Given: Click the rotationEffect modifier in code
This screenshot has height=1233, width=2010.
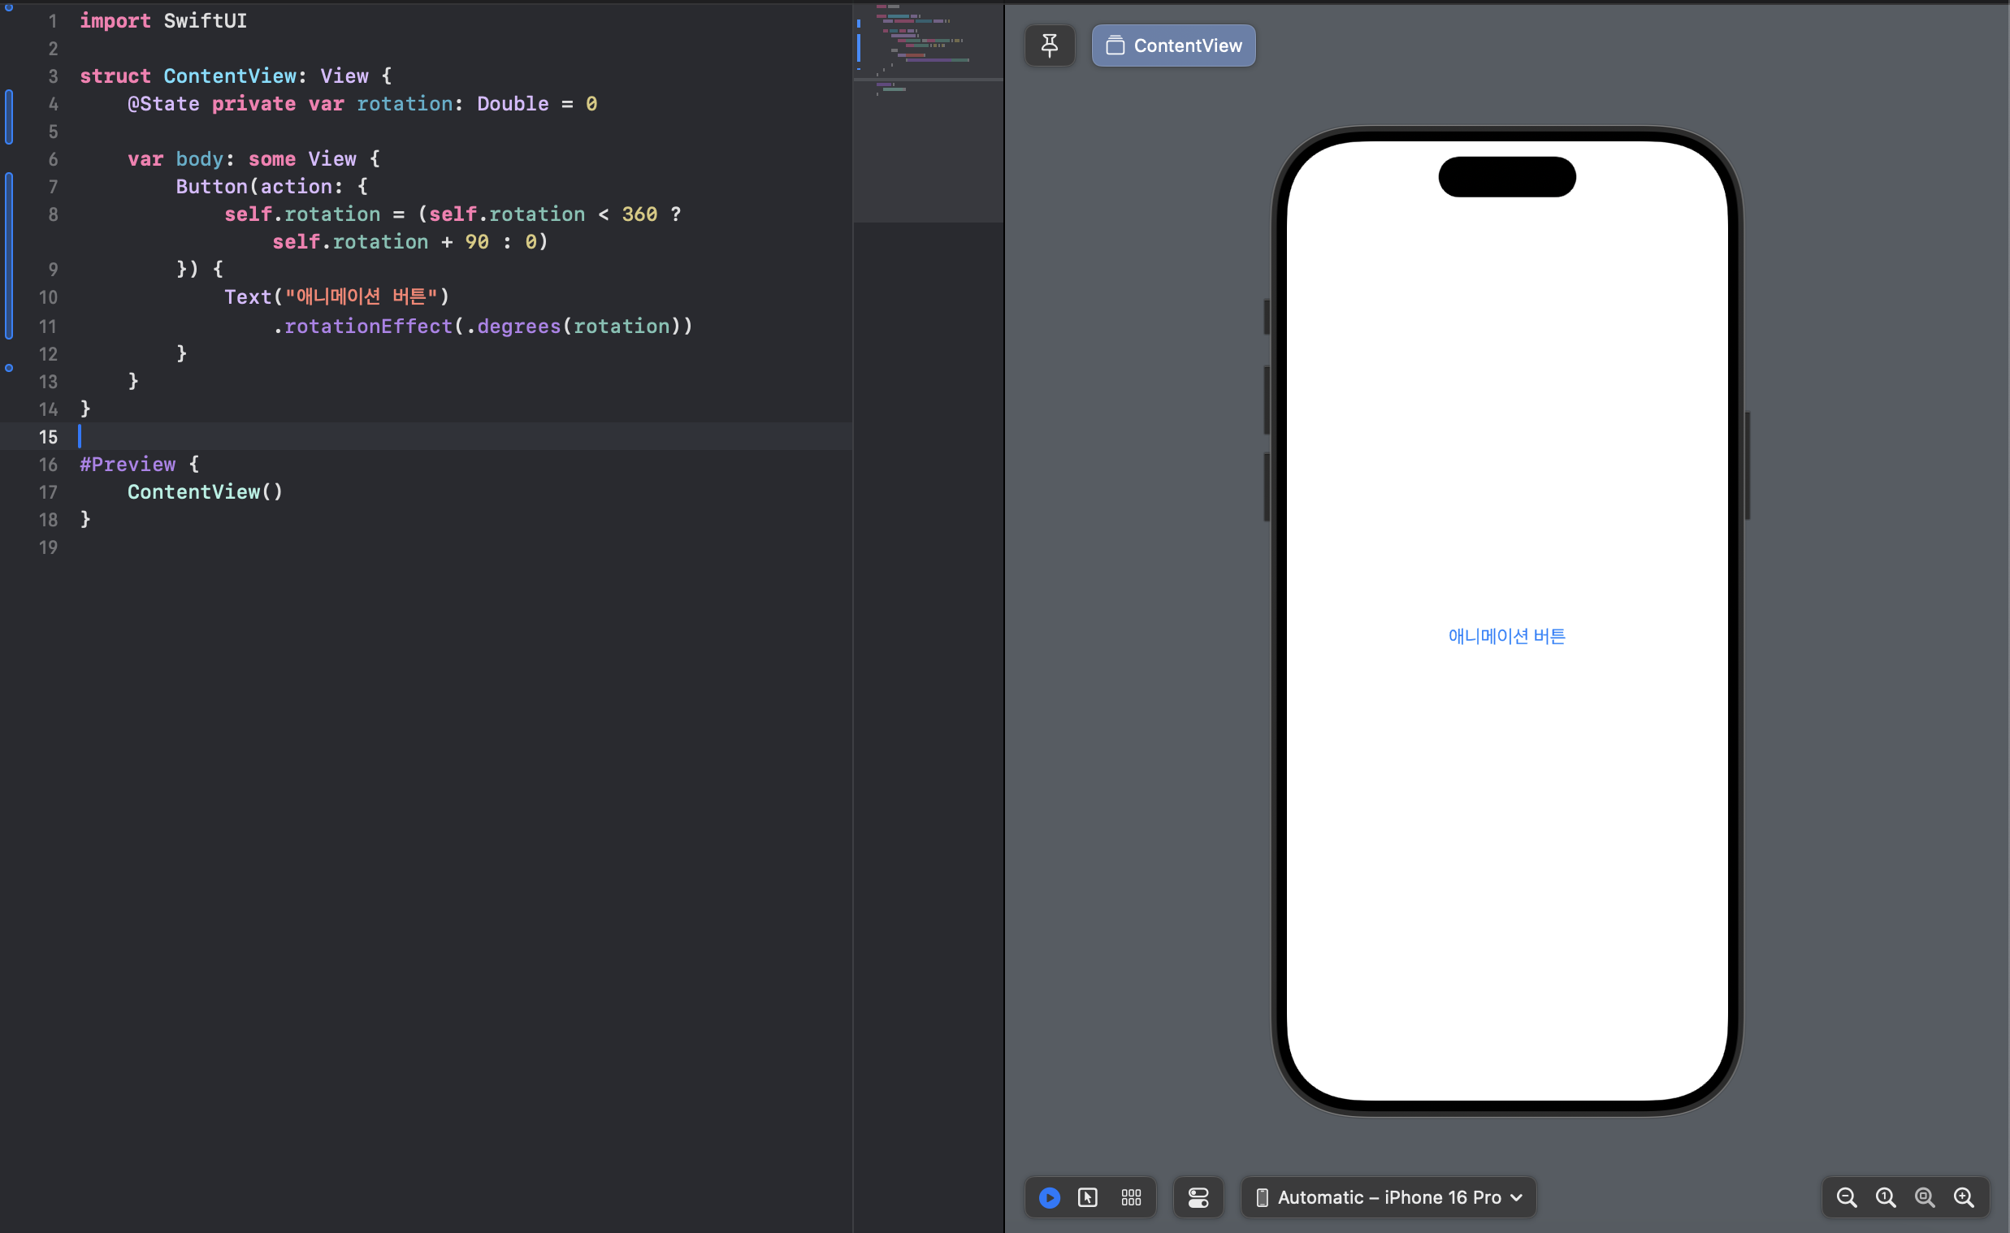Looking at the screenshot, I should (x=367, y=327).
